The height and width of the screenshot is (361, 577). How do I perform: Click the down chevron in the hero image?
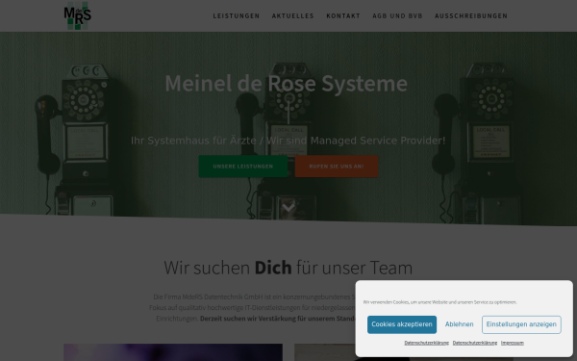288,207
